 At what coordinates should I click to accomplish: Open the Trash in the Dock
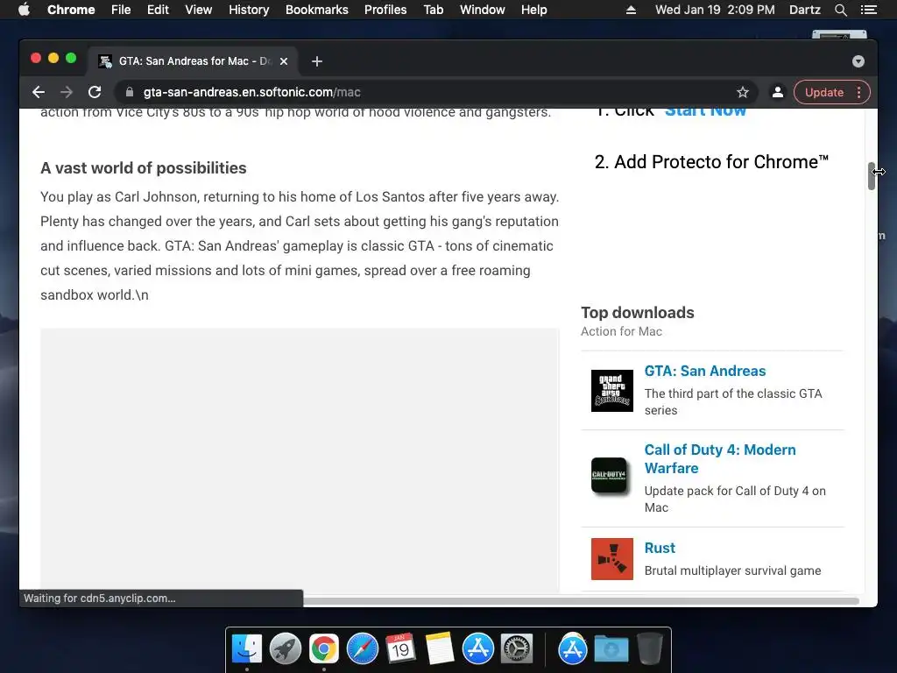point(650,649)
